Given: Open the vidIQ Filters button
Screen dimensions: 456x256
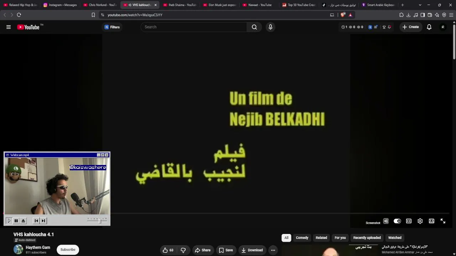Looking at the screenshot, I should [112, 27].
